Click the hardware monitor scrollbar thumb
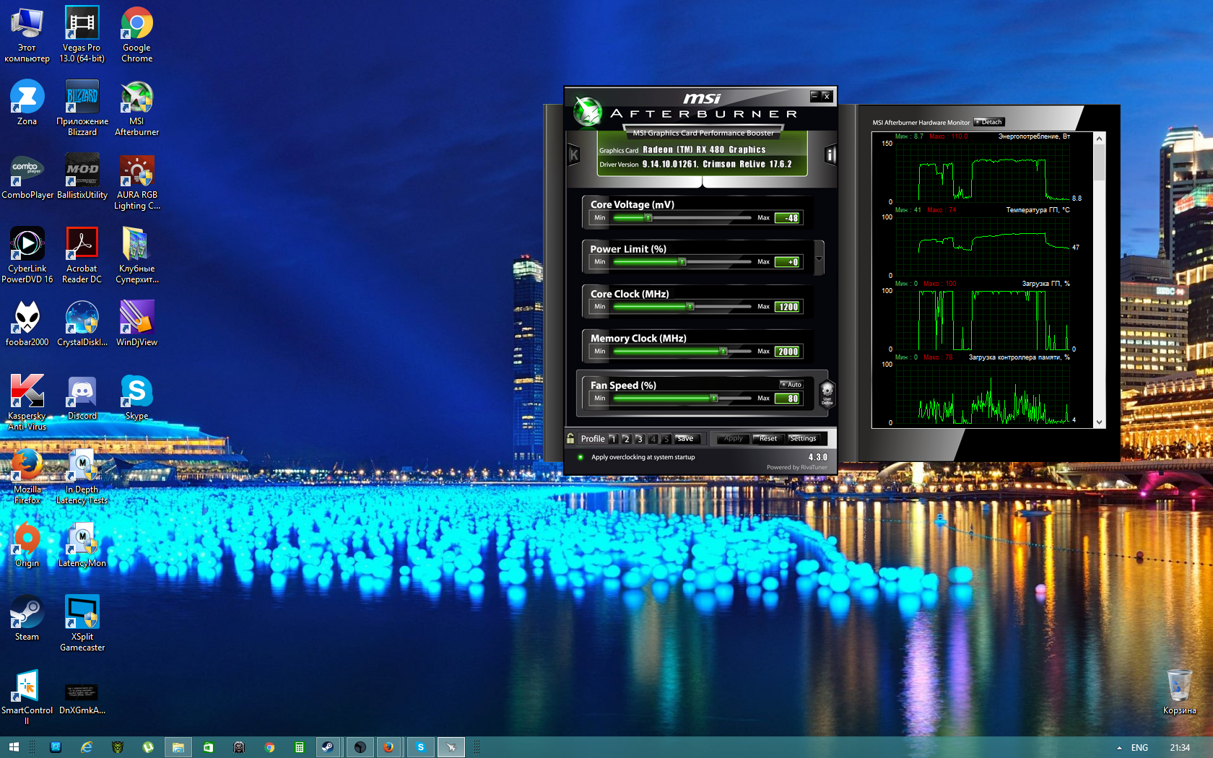Screen dimensions: 1213x758 1099,162
